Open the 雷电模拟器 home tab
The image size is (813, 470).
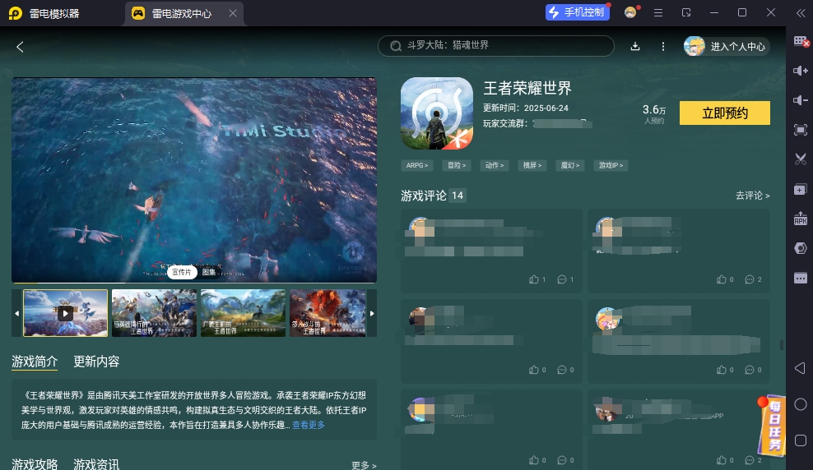pos(45,13)
